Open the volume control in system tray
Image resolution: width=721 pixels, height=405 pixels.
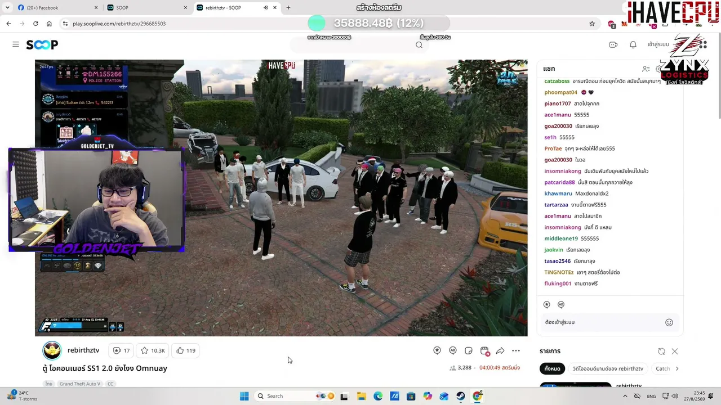tap(675, 396)
